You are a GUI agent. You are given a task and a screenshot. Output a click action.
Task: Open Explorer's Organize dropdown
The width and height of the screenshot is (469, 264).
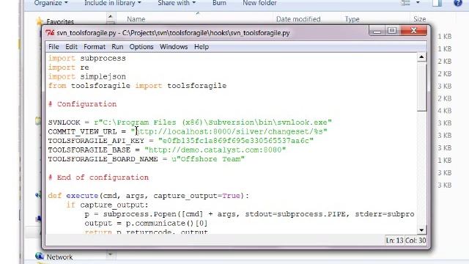(x=51, y=3)
